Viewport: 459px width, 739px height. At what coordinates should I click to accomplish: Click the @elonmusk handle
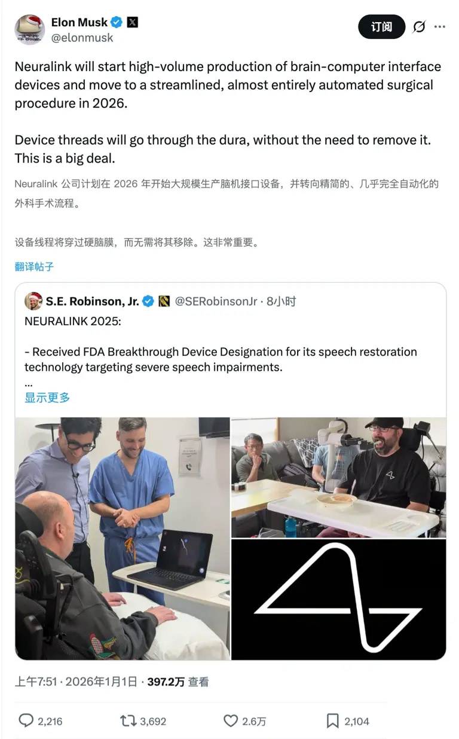click(x=82, y=38)
